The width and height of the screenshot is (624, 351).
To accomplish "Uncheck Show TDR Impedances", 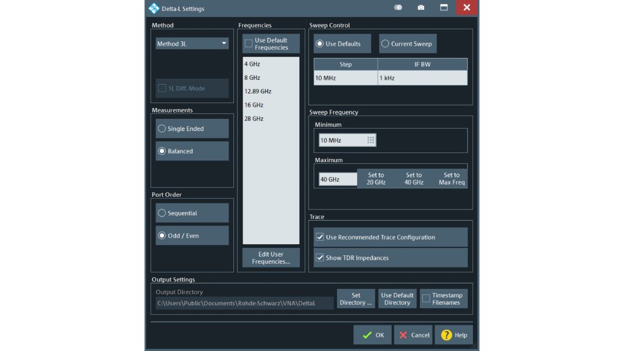I will click(320, 257).
